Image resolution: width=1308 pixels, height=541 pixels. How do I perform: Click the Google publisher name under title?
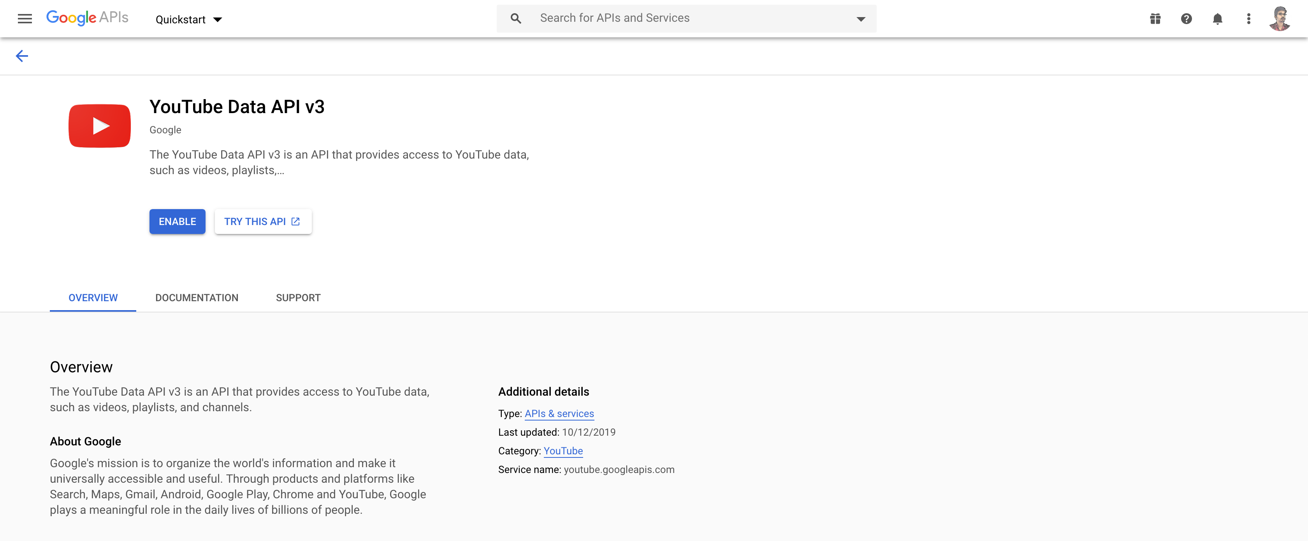[x=165, y=130]
